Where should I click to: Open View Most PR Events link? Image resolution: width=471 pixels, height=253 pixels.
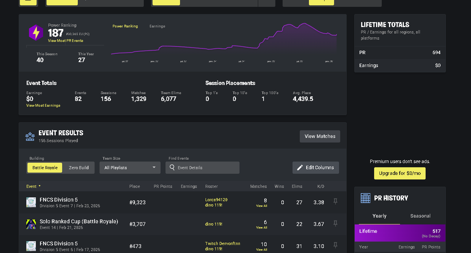(x=66, y=41)
